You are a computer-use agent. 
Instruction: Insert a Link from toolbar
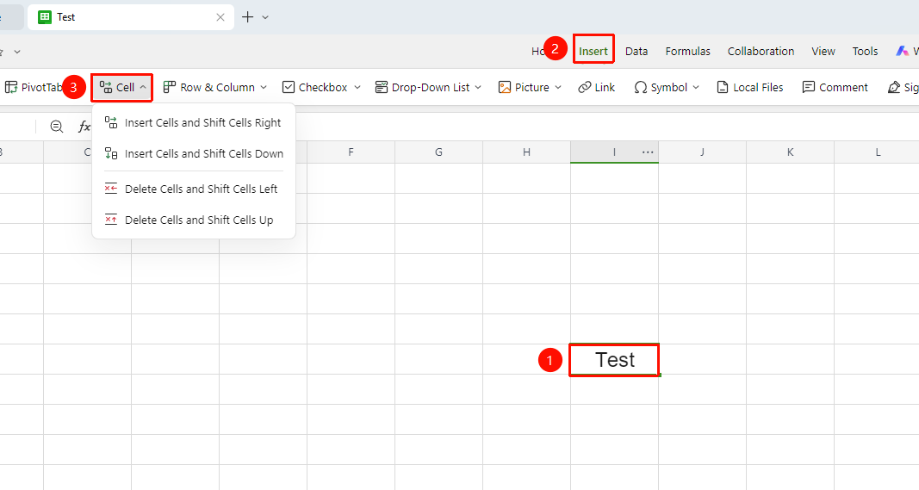click(596, 87)
